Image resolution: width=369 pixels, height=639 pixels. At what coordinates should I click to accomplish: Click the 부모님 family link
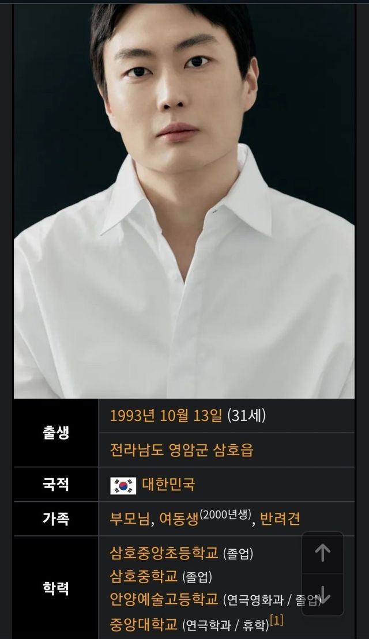click(x=130, y=519)
